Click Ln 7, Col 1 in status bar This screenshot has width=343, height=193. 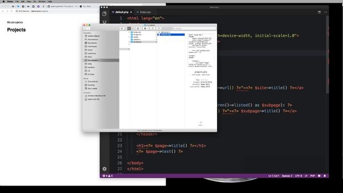pos(274,176)
